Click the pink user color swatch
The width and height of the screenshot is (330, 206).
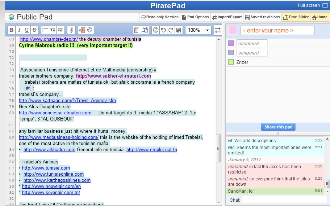pos(233,30)
